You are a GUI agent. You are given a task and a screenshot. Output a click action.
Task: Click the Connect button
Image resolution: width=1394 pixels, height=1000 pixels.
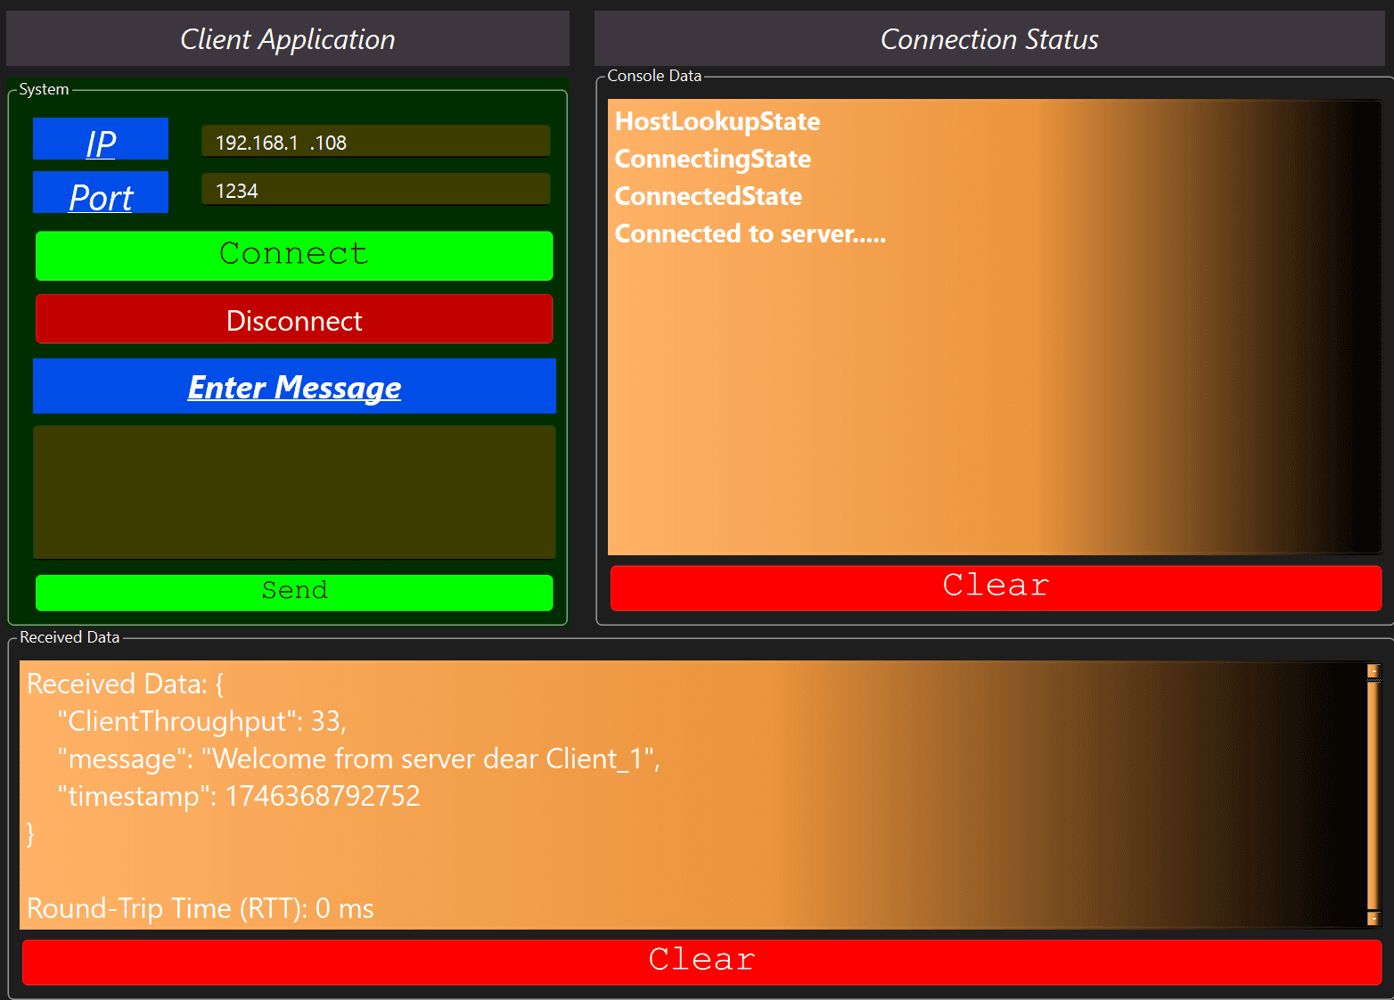(x=294, y=255)
